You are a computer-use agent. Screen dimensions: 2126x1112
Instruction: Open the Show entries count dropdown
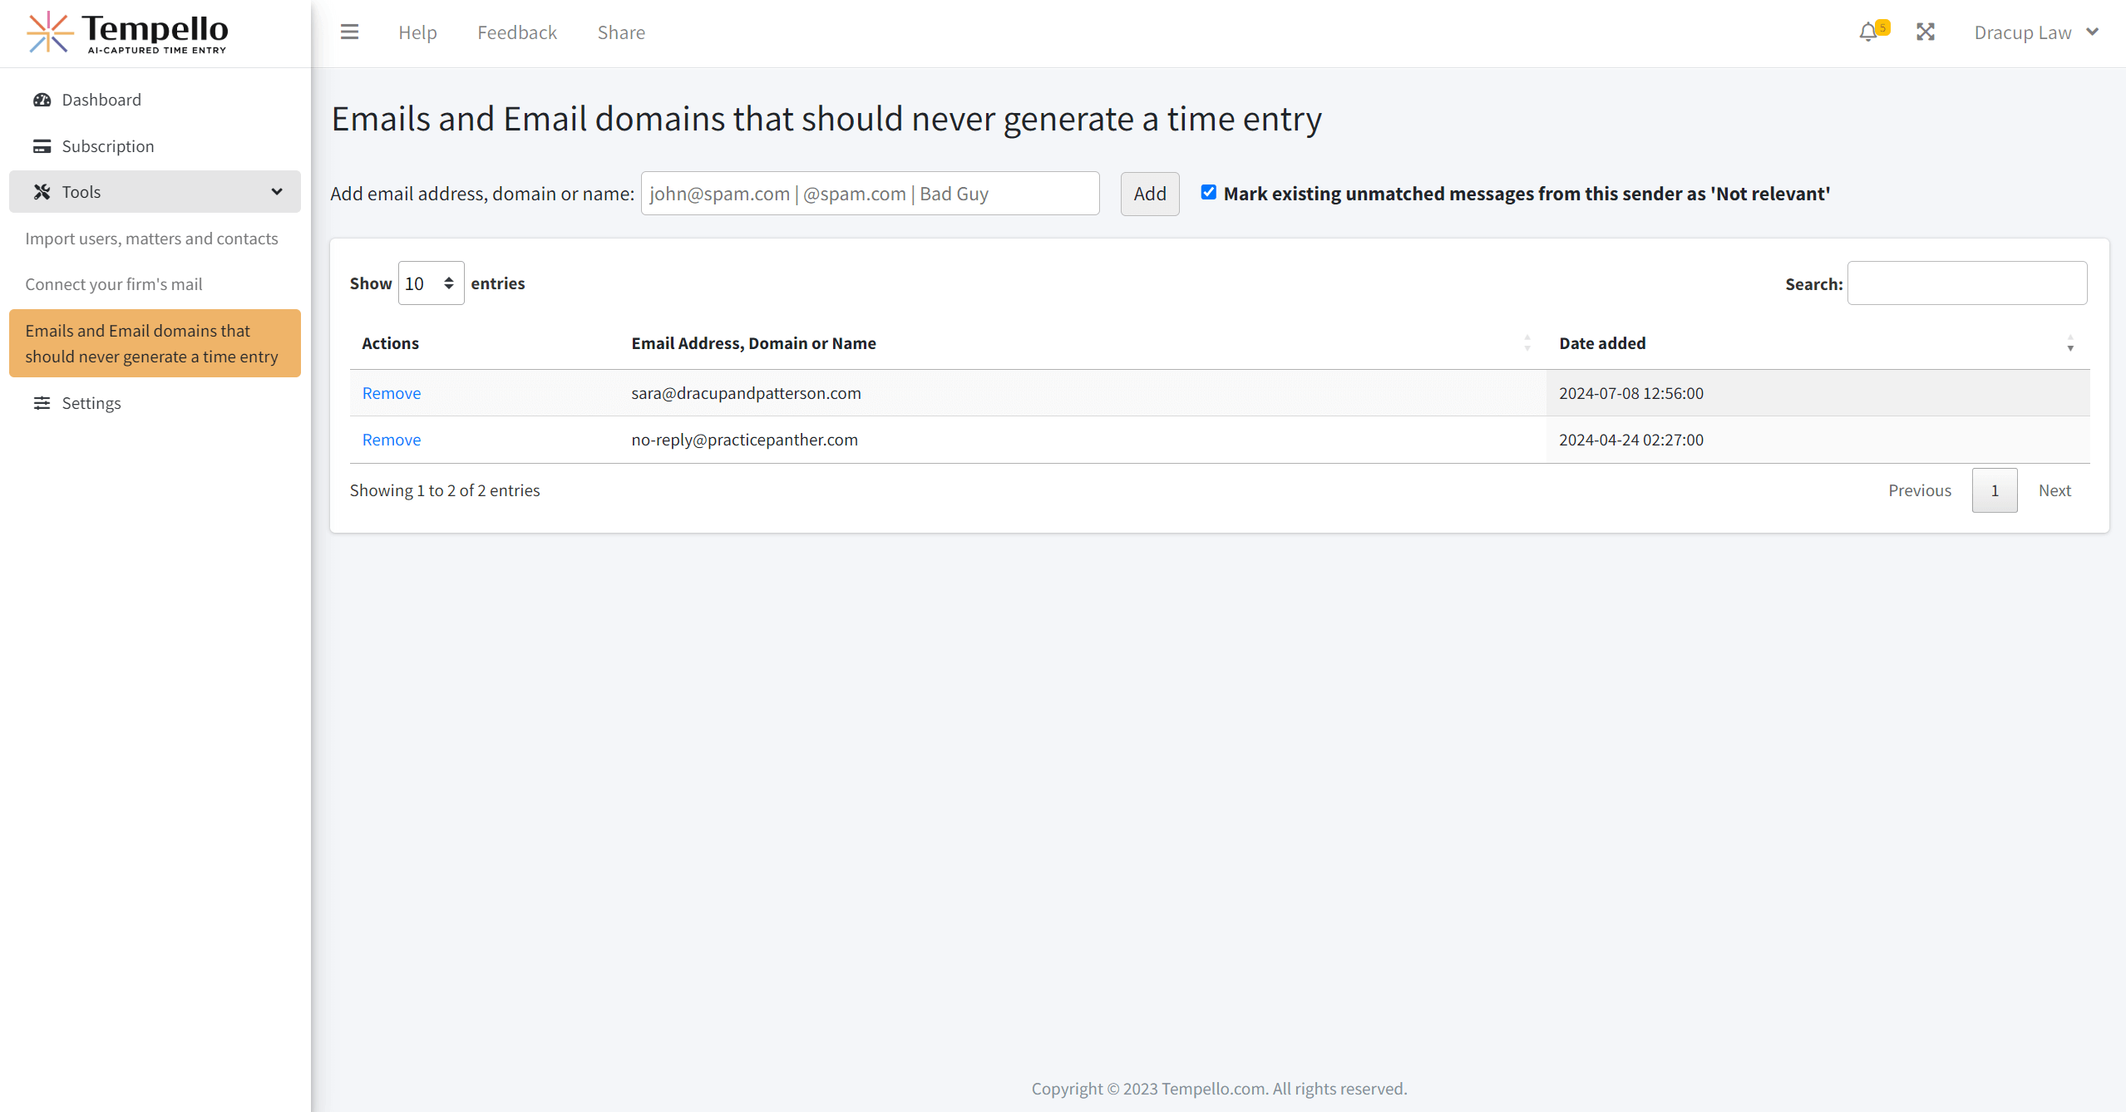click(x=431, y=283)
